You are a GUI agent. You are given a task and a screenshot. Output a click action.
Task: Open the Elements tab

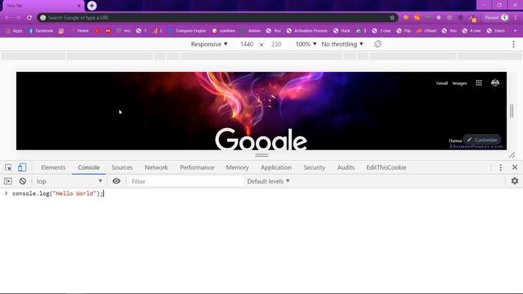click(x=53, y=167)
